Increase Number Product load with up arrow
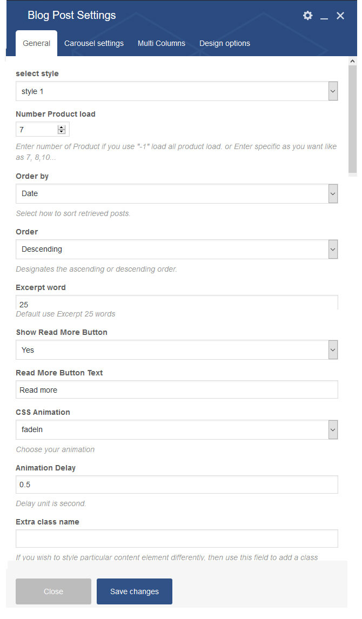 (x=61, y=127)
